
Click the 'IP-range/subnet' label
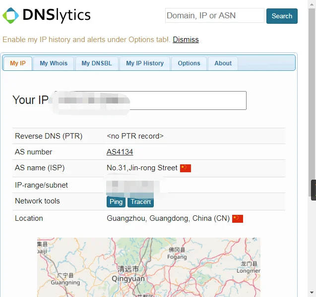pyautogui.click(x=41, y=185)
